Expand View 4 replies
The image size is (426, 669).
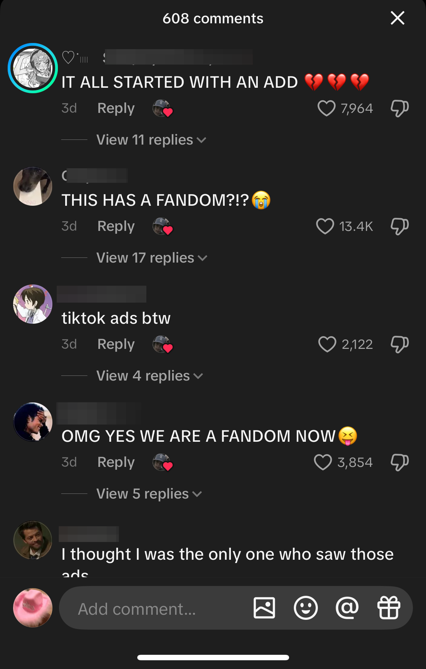tap(150, 376)
